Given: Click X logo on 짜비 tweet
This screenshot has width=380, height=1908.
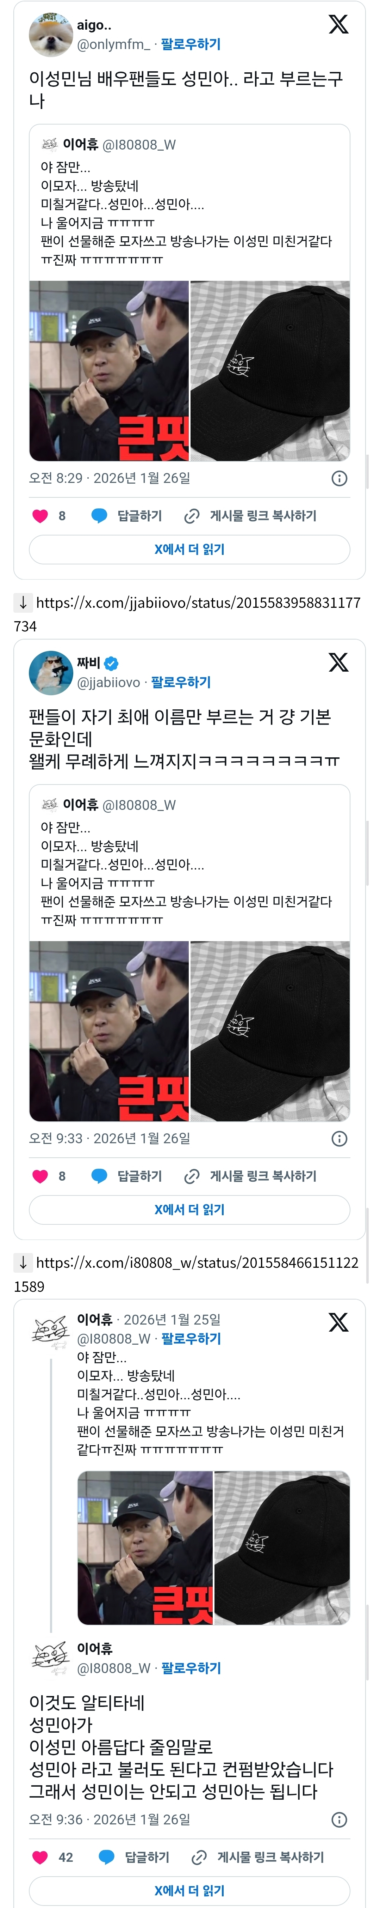Looking at the screenshot, I should pyautogui.click(x=338, y=662).
